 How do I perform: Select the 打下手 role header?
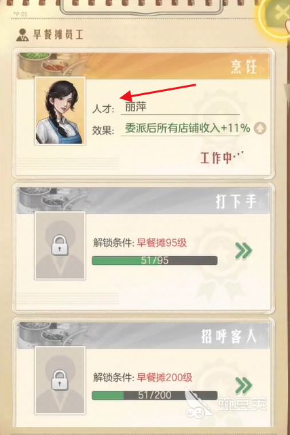click(x=143, y=201)
